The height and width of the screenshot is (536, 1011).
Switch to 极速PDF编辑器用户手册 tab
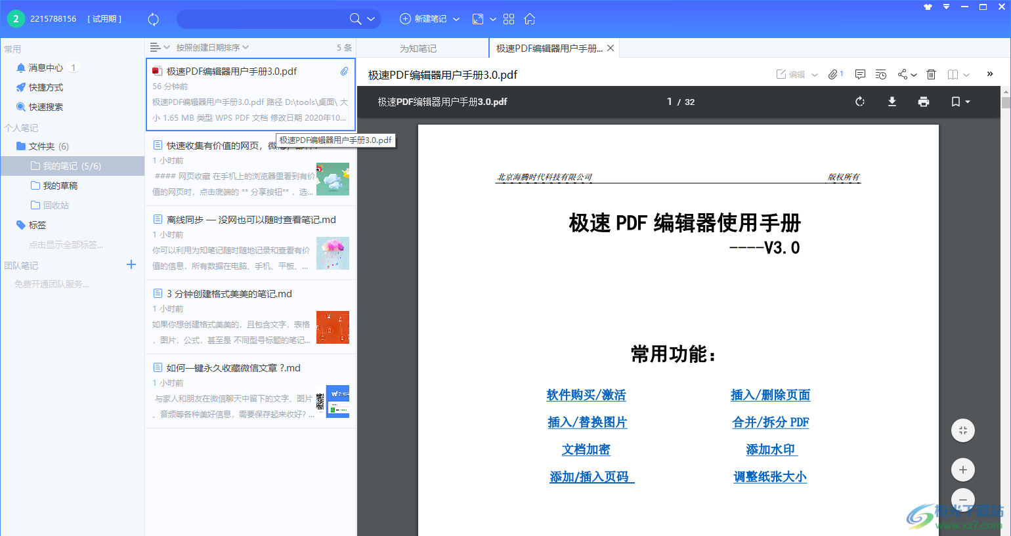pos(549,49)
